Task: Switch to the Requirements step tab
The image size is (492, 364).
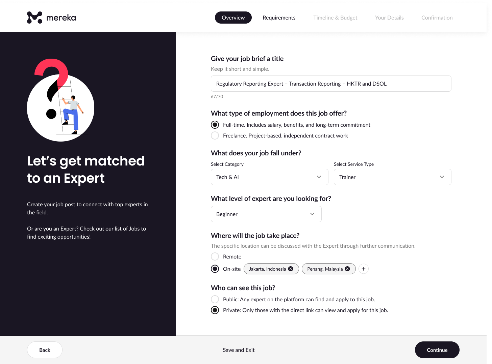Action: point(279,18)
